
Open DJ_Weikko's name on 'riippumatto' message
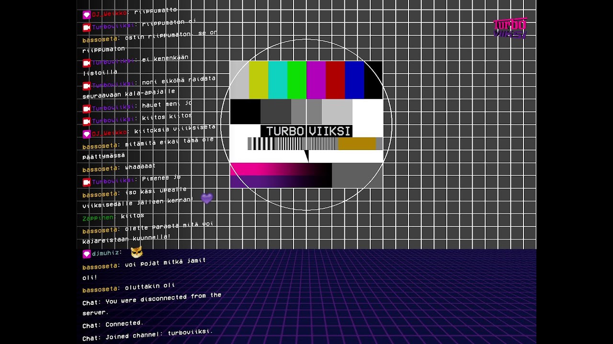click(110, 13)
